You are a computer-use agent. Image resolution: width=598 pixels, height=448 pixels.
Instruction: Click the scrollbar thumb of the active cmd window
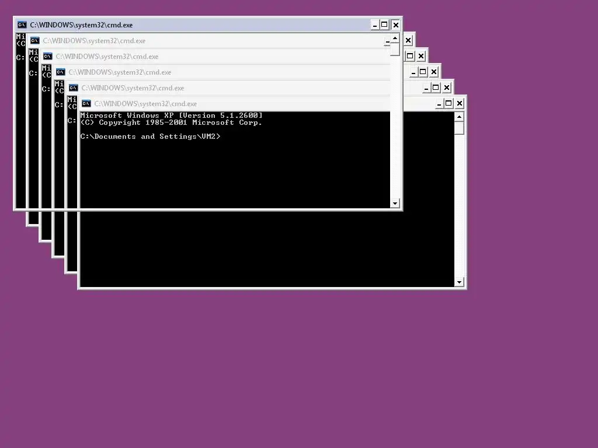coord(395,50)
